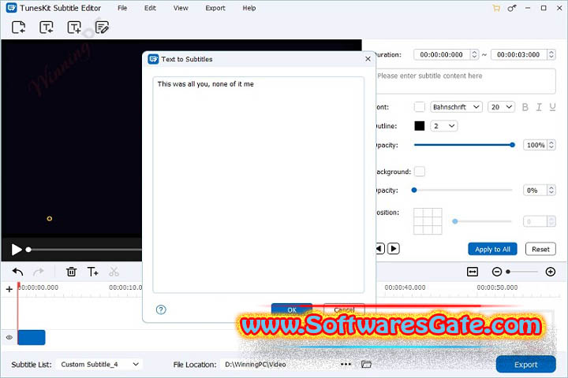This screenshot has width=568, height=378.
Task: Toggle bold text formatting
Action: tap(525, 107)
